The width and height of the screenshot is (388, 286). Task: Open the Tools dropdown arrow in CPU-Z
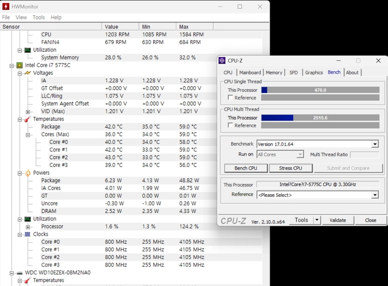(317, 220)
